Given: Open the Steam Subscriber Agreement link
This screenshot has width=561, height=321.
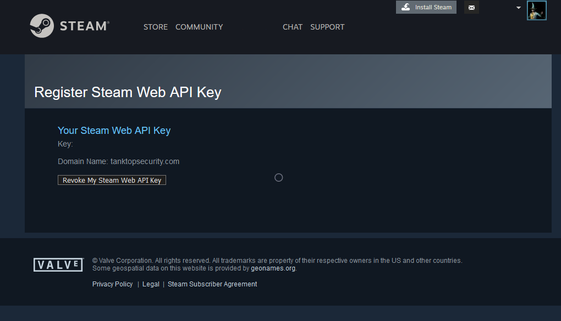Looking at the screenshot, I should point(212,284).
